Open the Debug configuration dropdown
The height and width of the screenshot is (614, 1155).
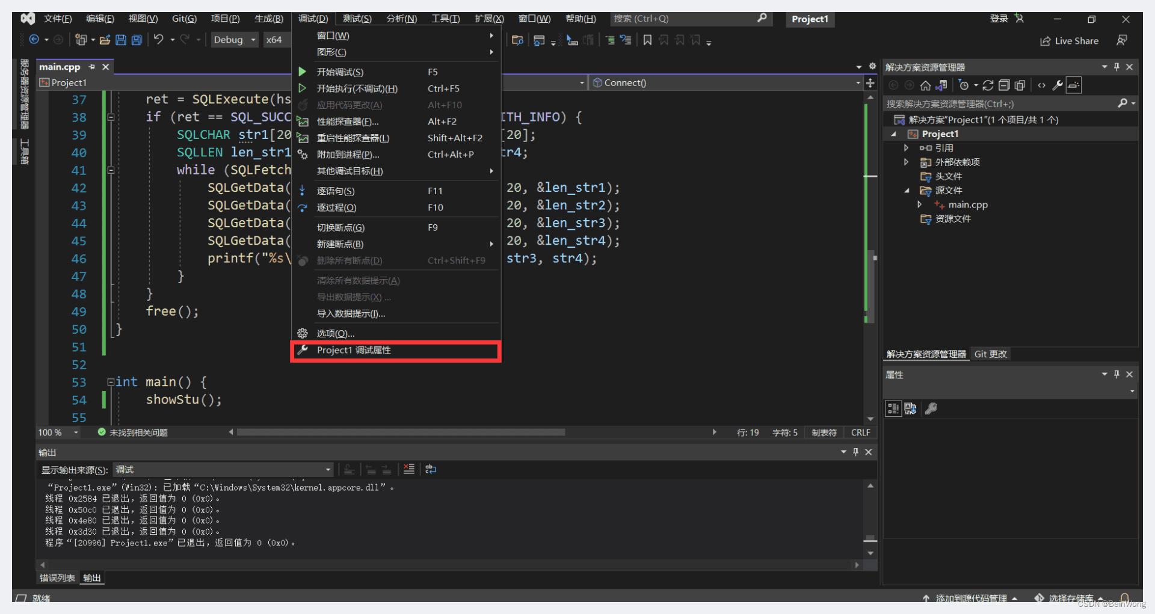click(234, 40)
